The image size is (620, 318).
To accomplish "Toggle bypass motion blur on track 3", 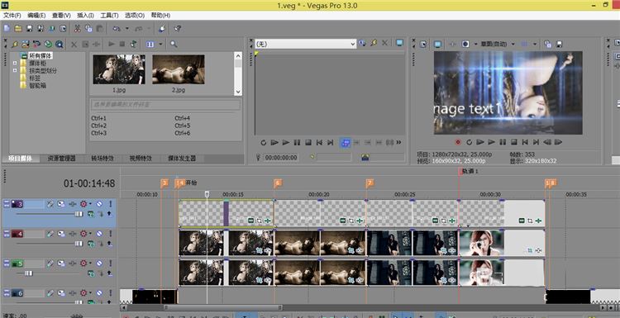I will [x=50, y=204].
